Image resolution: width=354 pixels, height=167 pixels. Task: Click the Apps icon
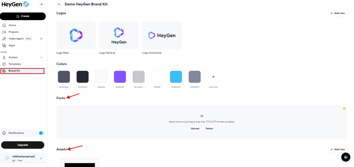coord(4,45)
